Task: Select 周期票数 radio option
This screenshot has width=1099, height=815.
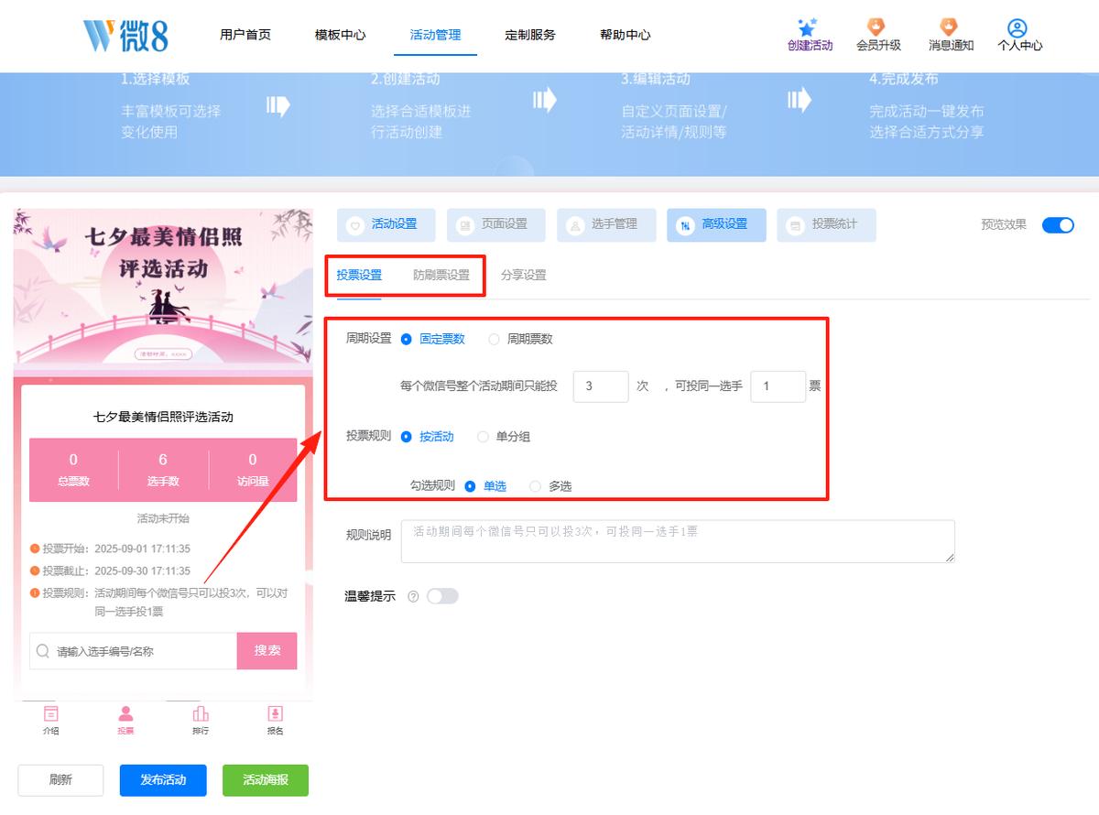Action: (521, 339)
